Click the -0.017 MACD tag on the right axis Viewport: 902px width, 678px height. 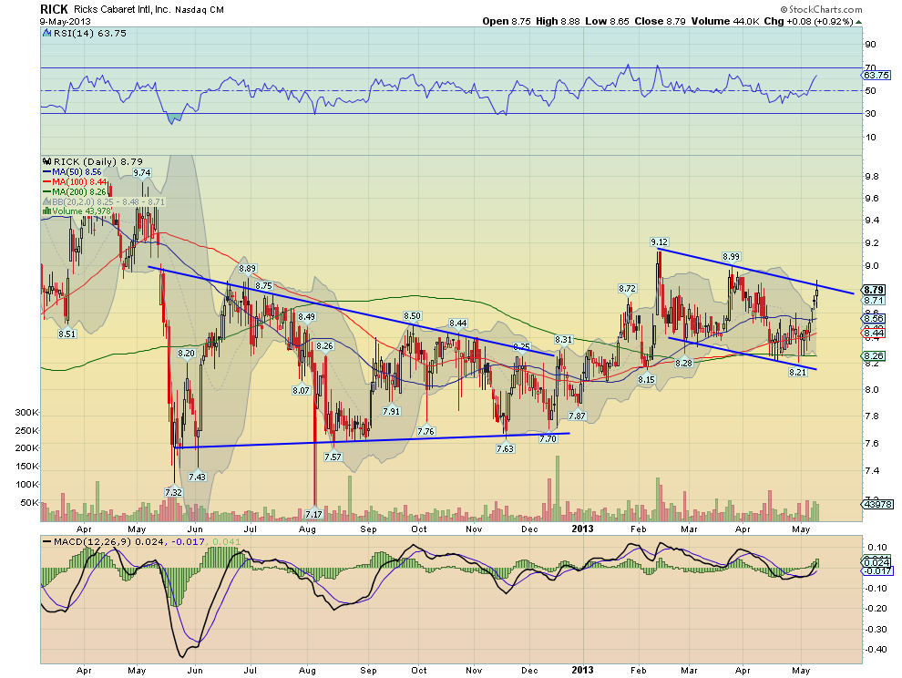[x=877, y=571]
